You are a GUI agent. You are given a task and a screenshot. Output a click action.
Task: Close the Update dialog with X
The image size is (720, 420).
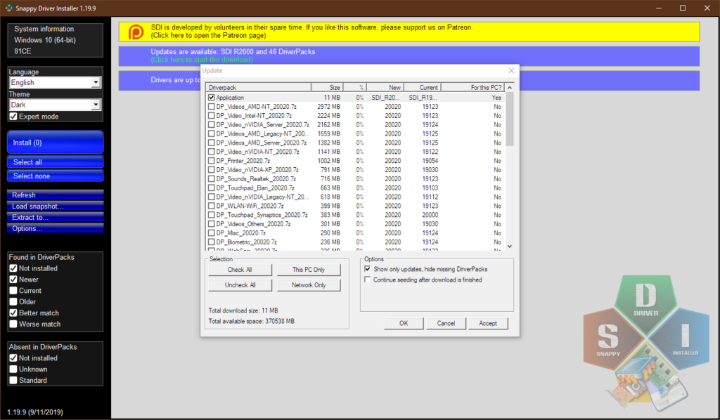(512, 71)
